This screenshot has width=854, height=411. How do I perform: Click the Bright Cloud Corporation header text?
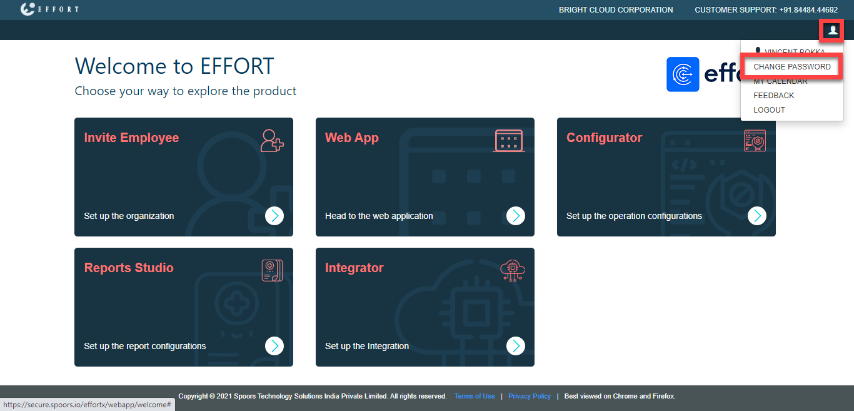[x=616, y=10]
